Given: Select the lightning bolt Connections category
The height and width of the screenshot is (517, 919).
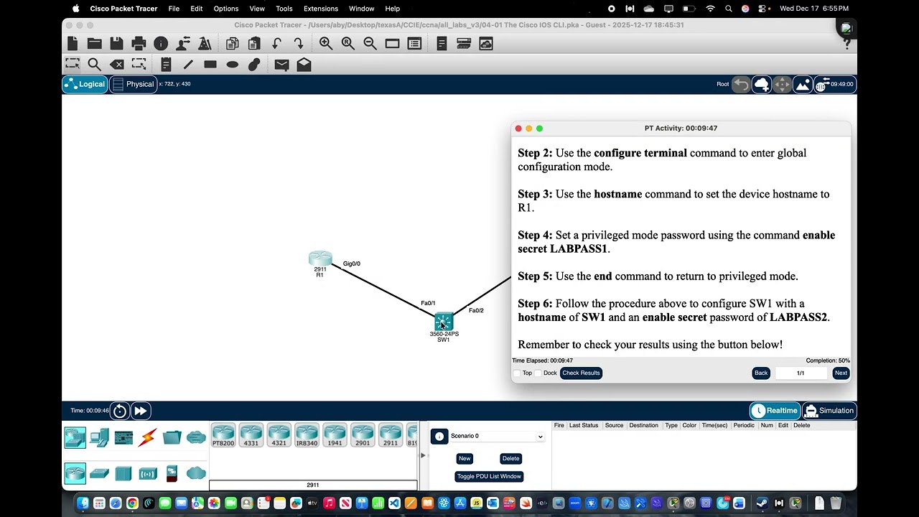Looking at the screenshot, I should (x=148, y=437).
